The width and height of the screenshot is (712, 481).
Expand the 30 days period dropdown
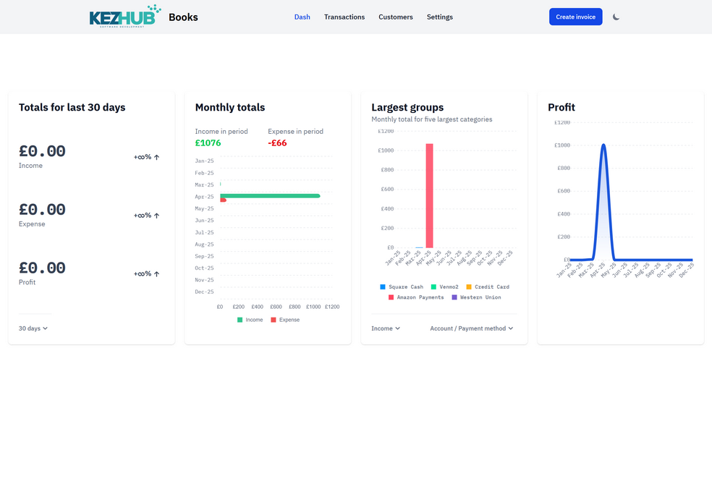pos(33,328)
